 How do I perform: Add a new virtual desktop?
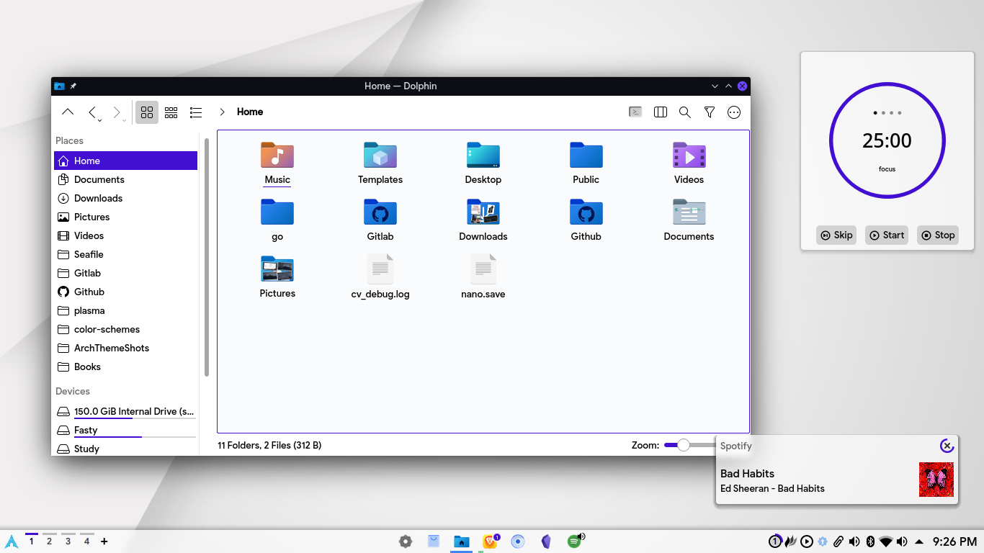click(104, 541)
